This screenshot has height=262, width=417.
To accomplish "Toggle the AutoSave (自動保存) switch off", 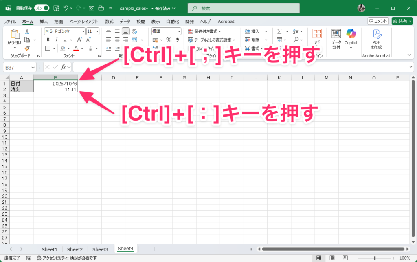I will (42, 8).
